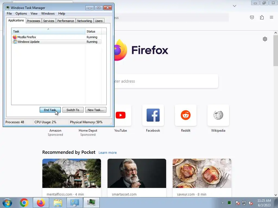Click the Physical Memory: 59% status entry
The image size is (278, 208).
coord(86,122)
